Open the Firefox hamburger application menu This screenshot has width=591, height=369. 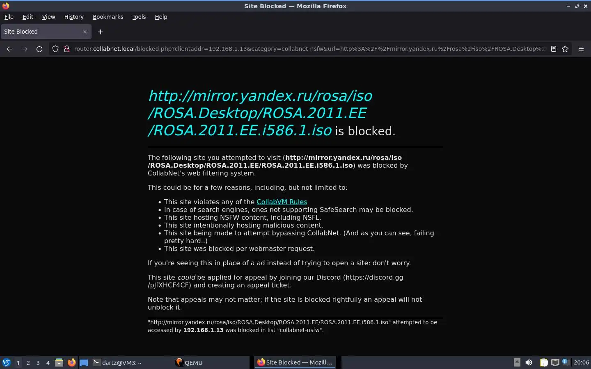coord(581,49)
